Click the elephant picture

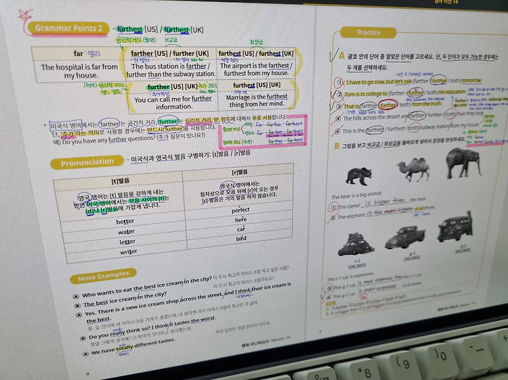[x=463, y=162]
